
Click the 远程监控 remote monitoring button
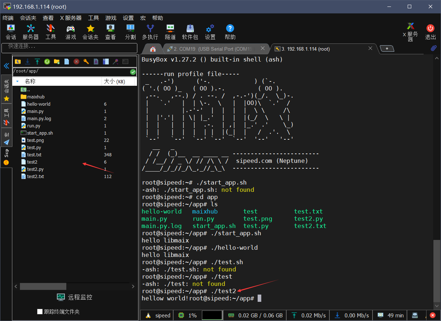tap(75, 297)
